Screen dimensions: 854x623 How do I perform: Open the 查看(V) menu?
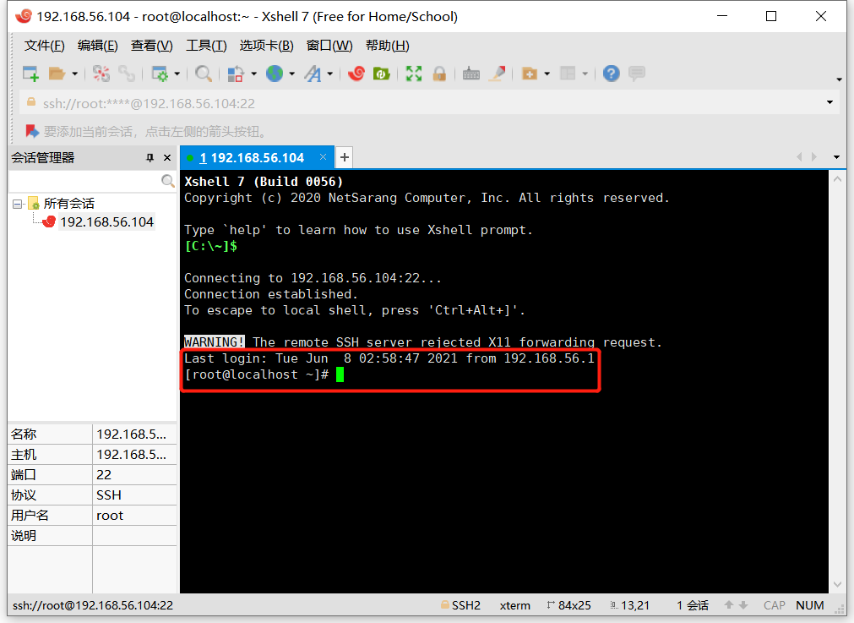(x=151, y=46)
